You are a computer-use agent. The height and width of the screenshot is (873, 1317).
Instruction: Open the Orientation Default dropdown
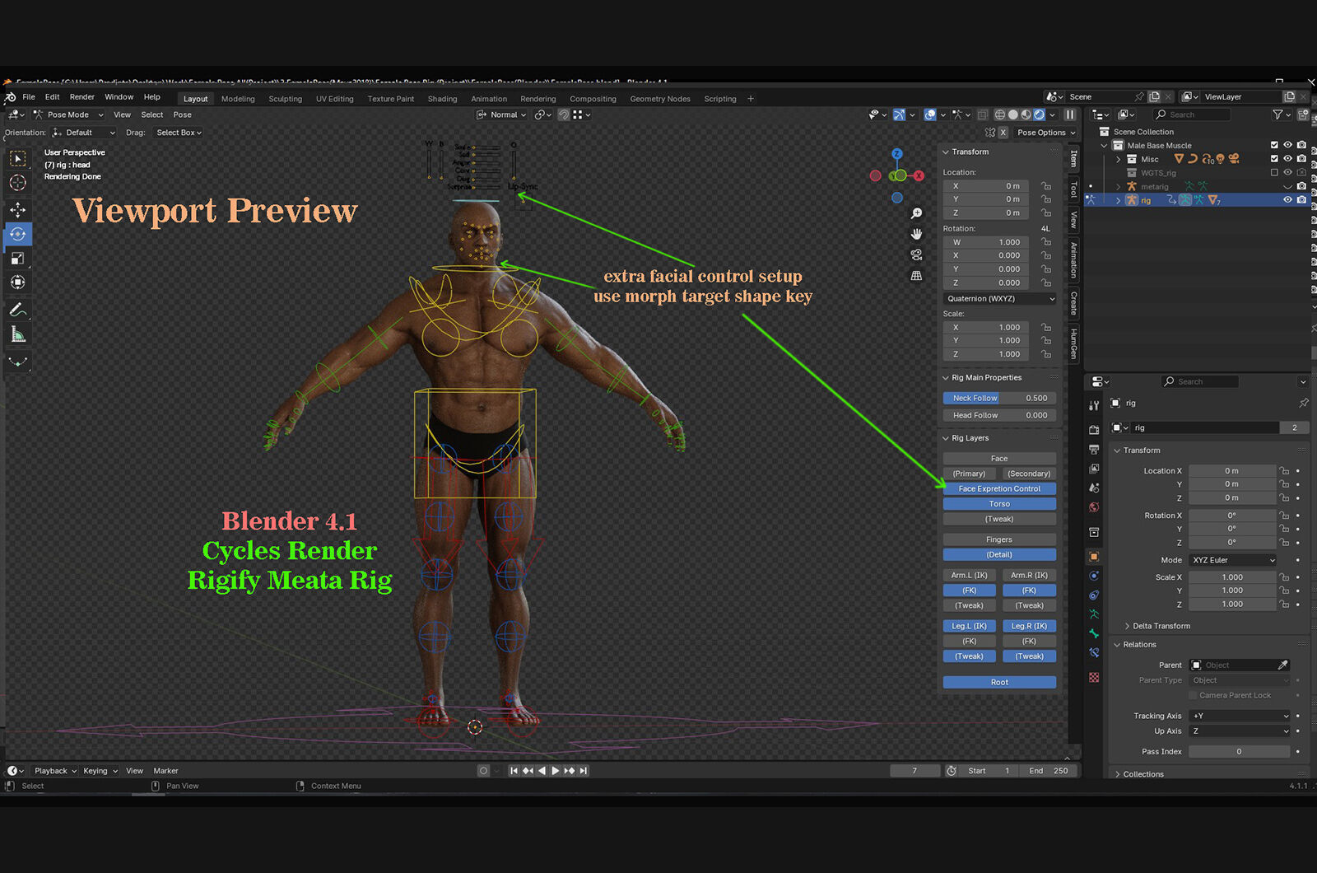point(84,133)
